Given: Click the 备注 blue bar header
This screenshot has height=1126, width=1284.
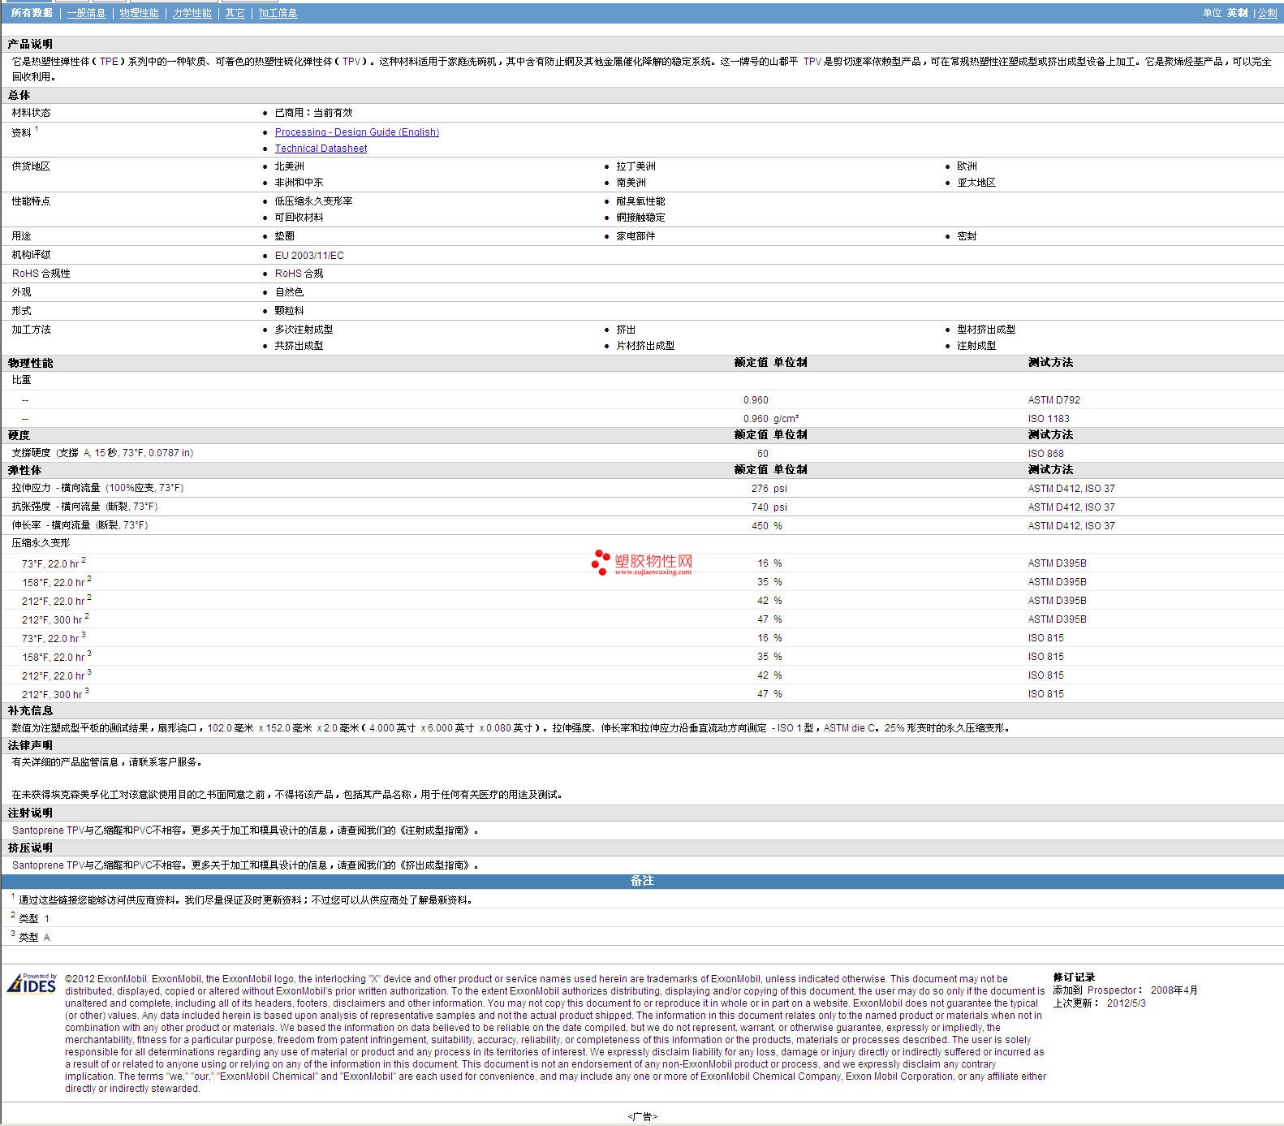Looking at the screenshot, I should (642, 881).
